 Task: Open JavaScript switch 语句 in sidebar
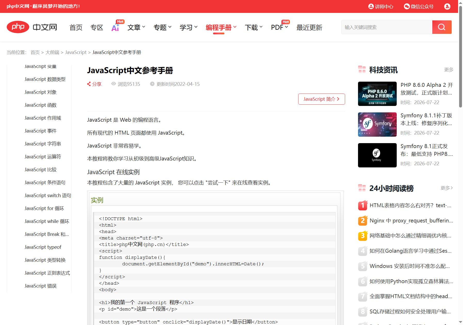pos(48,196)
